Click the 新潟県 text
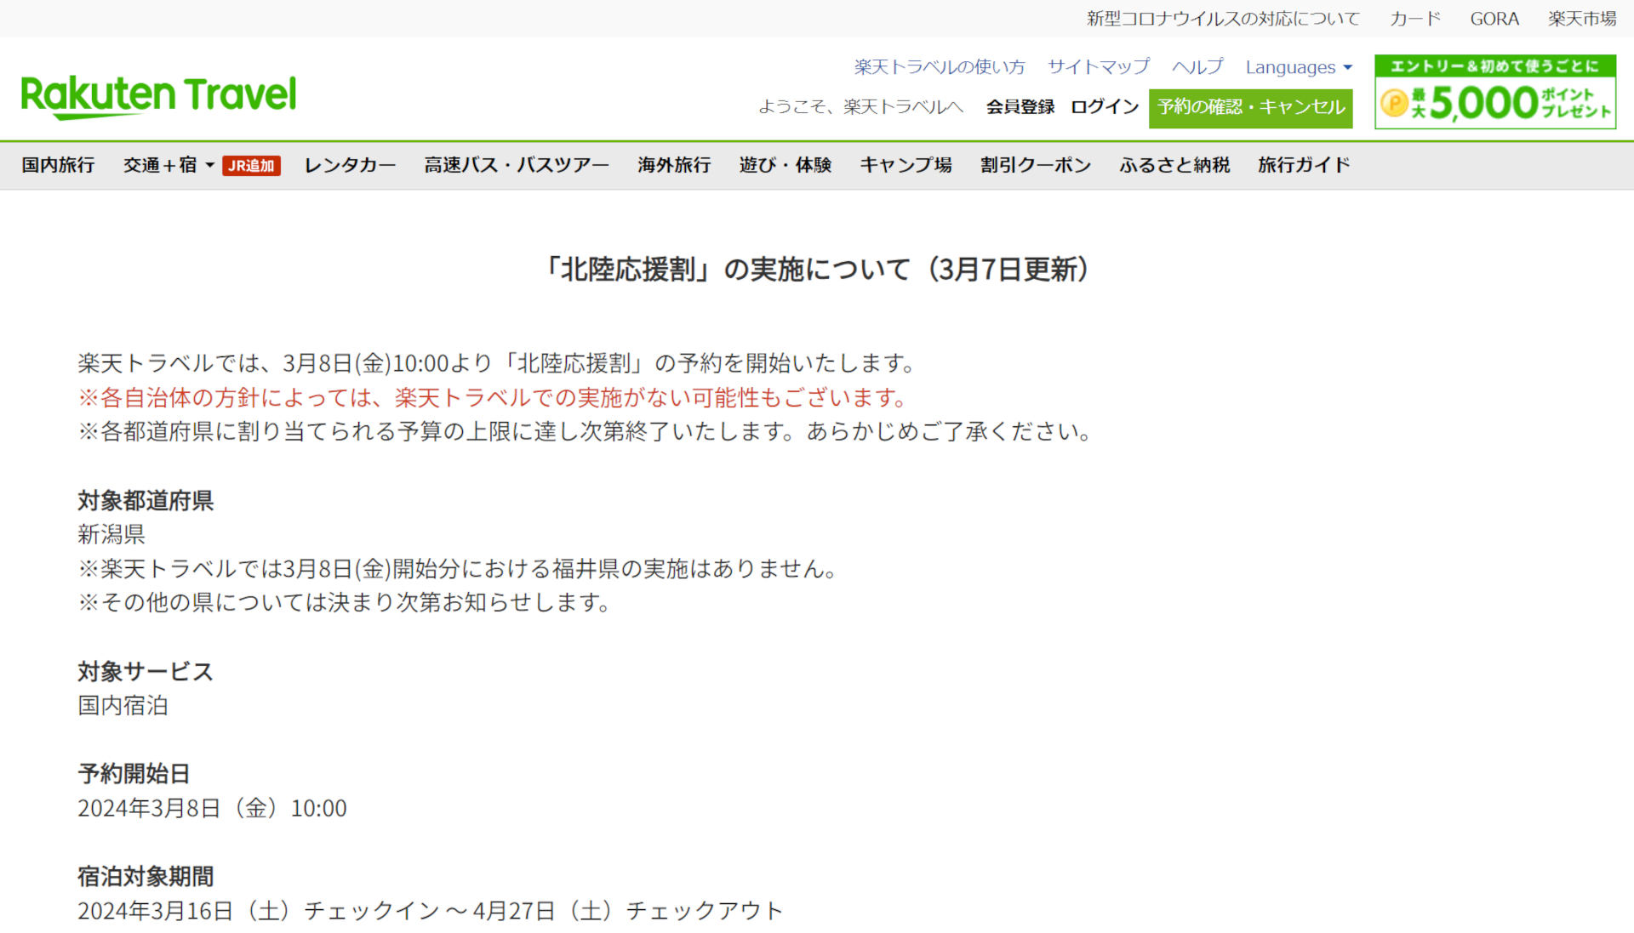 (x=111, y=535)
